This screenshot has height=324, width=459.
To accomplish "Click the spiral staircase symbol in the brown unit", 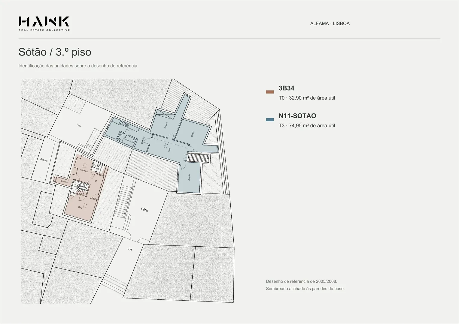I will click(x=81, y=187).
